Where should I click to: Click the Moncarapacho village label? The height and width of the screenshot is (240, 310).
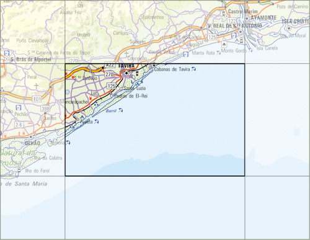[x=74, y=102]
